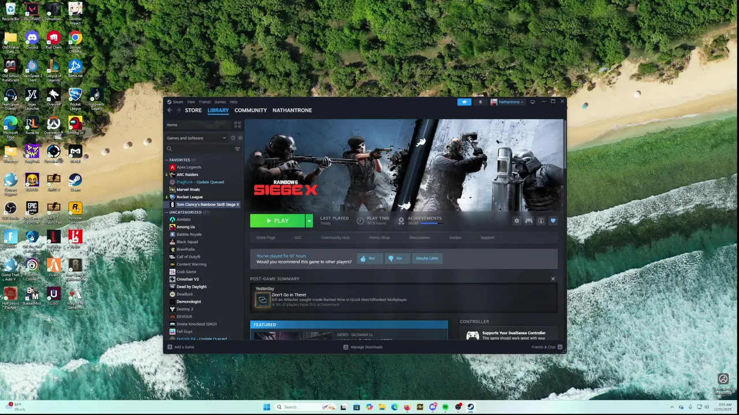
Task: Open the Don't Go in There achievement thumbnail
Action: point(263,300)
